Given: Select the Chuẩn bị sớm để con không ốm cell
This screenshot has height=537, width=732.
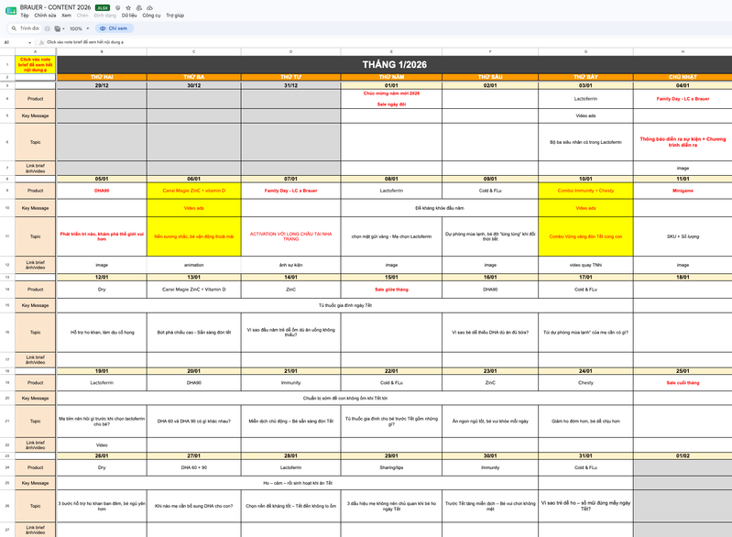Looking at the screenshot, I should coord(344,399).
